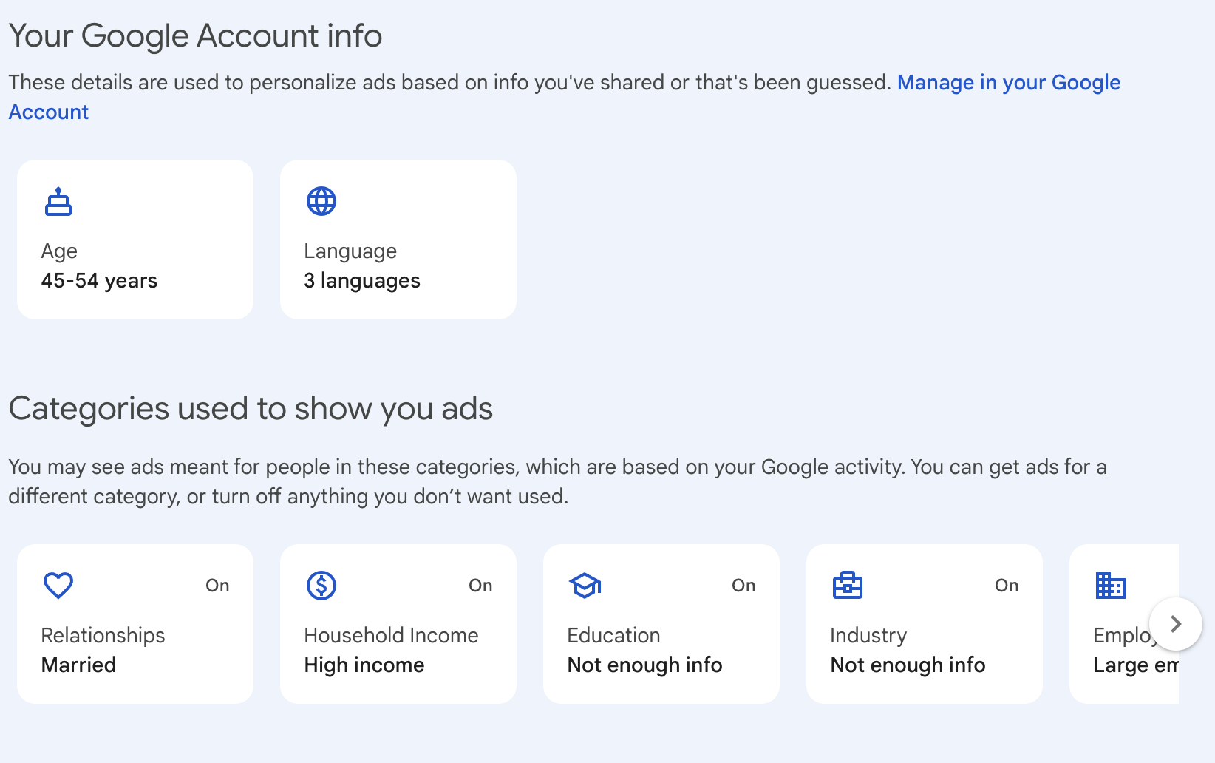
Task: Toggle the Household Income On status
Action: 480,586
